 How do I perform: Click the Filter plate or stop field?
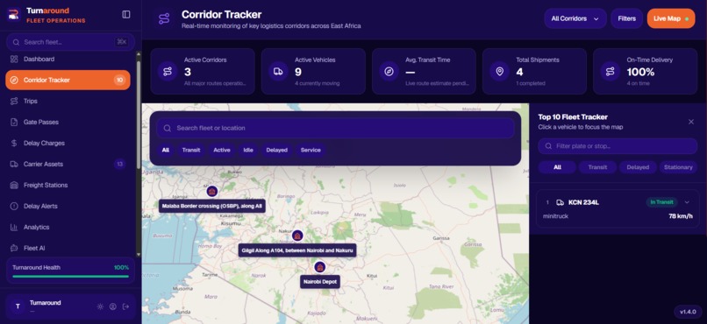(x=618, y=146)
